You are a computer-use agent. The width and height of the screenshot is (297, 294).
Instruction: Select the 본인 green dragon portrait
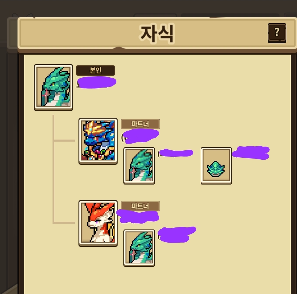[x=53, y=87]
